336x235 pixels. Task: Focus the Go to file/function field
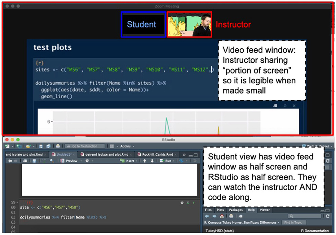click(x=85, y=146)
